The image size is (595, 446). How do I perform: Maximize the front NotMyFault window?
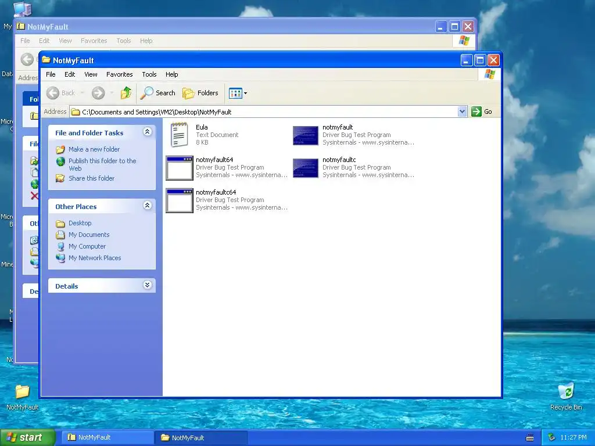(480, 60)
